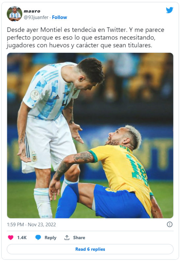Click the blue reply speech bubble icon
Viewport: 181px width, 262px height.
[x=38, y=237]
